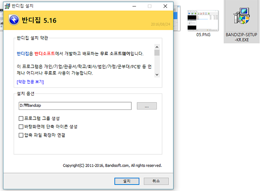Click the installer title bar icon

point(7,6)
